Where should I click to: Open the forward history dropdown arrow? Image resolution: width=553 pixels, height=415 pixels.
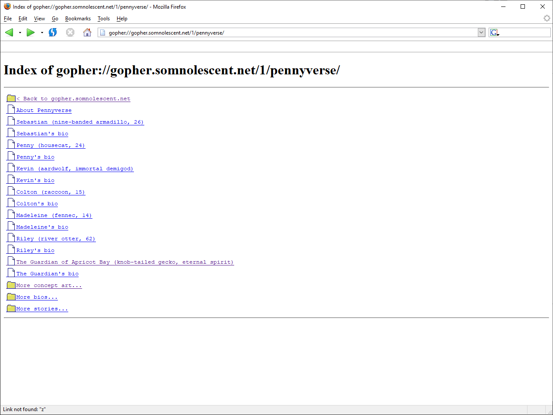[42, 33]
